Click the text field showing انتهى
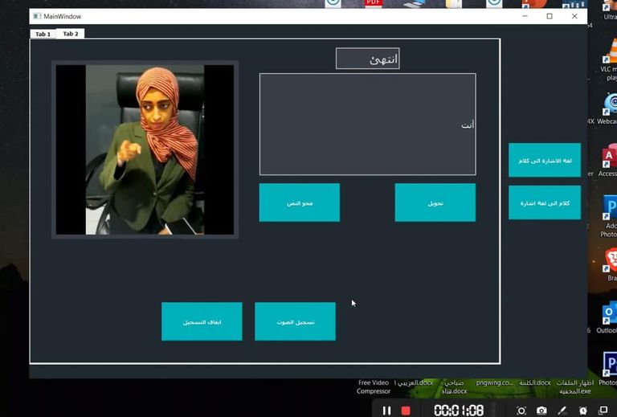The width and height of the screenshot is (617, 417). pyautogui.click(x=367, y=59)
